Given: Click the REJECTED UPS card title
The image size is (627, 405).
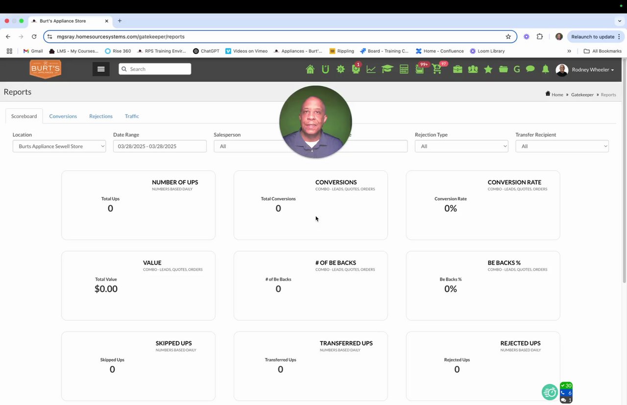Looking at the screenshot, I should [x=520, y=343].
